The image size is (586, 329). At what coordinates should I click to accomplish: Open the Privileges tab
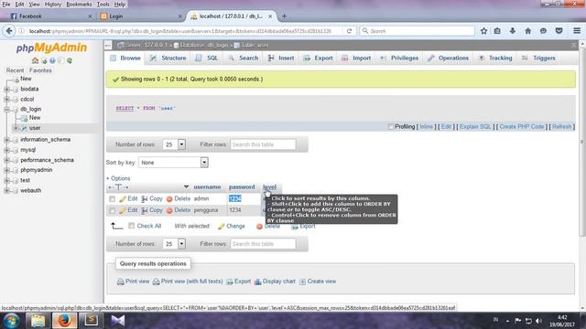pos(399,58)
